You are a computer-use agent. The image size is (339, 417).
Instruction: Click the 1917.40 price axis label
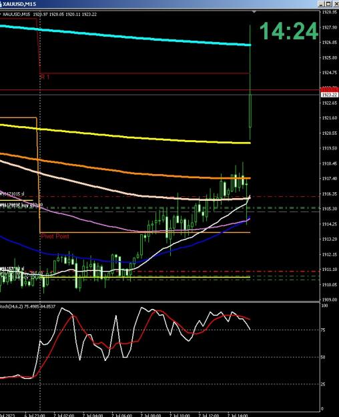330,179
